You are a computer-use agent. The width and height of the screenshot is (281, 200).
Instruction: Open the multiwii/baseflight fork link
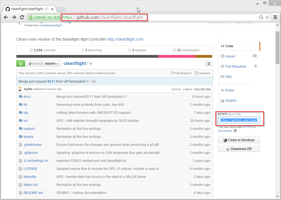51,25
